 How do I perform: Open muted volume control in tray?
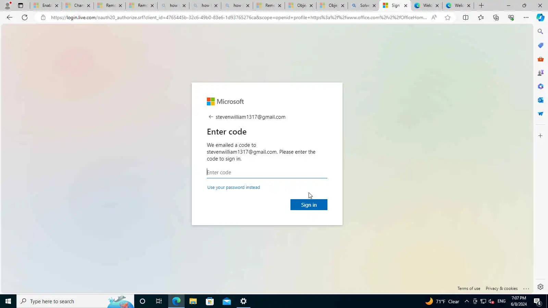coord(491,301)
